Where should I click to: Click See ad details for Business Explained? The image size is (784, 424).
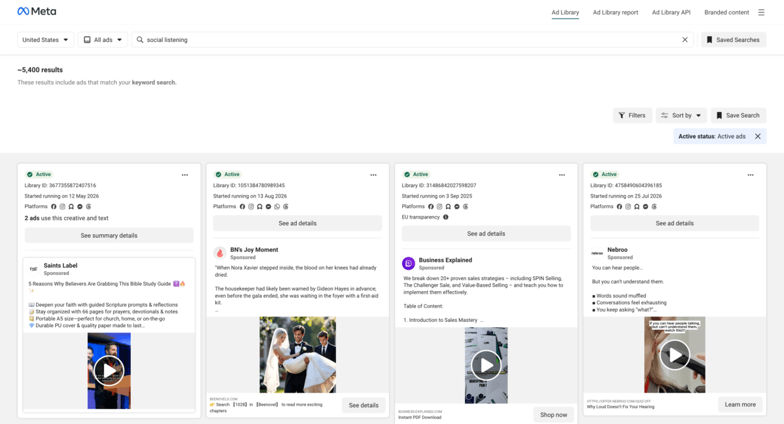[x=486, y=234]
